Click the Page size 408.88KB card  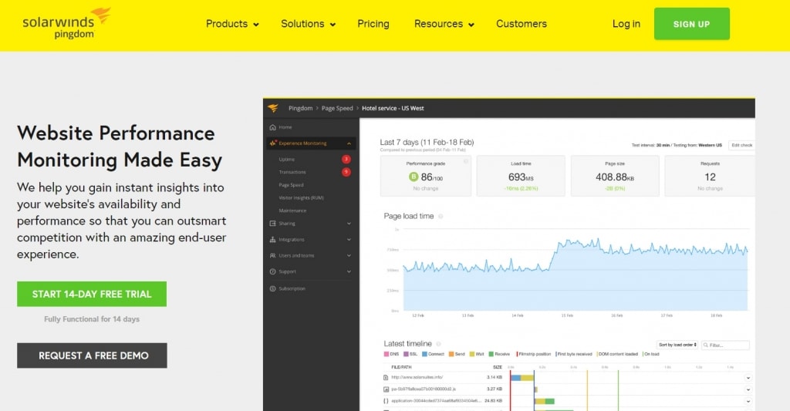[615, 176]
